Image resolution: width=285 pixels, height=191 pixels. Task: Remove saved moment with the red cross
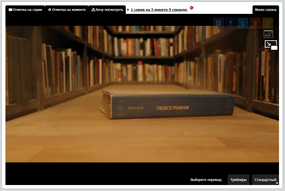[191, 8]
